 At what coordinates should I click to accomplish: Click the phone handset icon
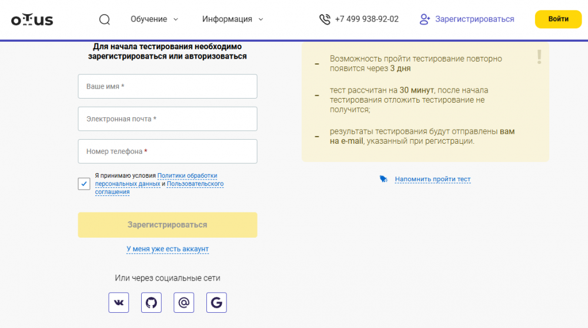coord(325,19)
